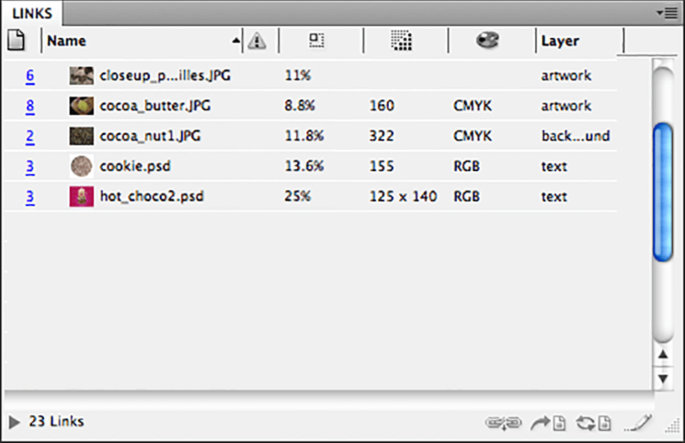This screenshot has height=443, width=685.
Task: Click the Edit Original pencil icon
Action: pyautogui.click(x=637, y=422)
